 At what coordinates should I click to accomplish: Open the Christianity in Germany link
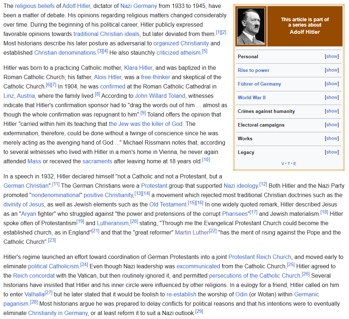coord(58,313)
